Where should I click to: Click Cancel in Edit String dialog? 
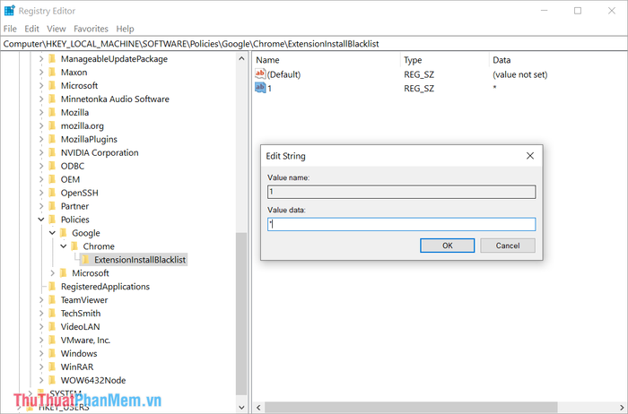(x=508, y=246)
